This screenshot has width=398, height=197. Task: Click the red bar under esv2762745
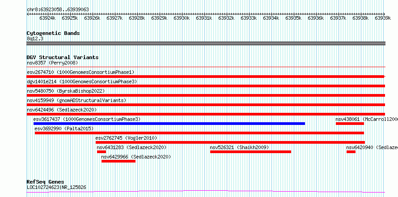tap(230, 142)
